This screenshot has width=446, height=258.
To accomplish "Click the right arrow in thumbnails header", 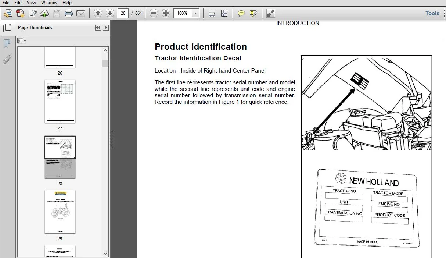I will tap(106, 28).
